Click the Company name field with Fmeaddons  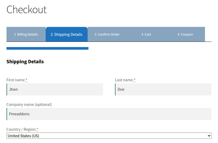pyautogui.click(x=109, y=114)
